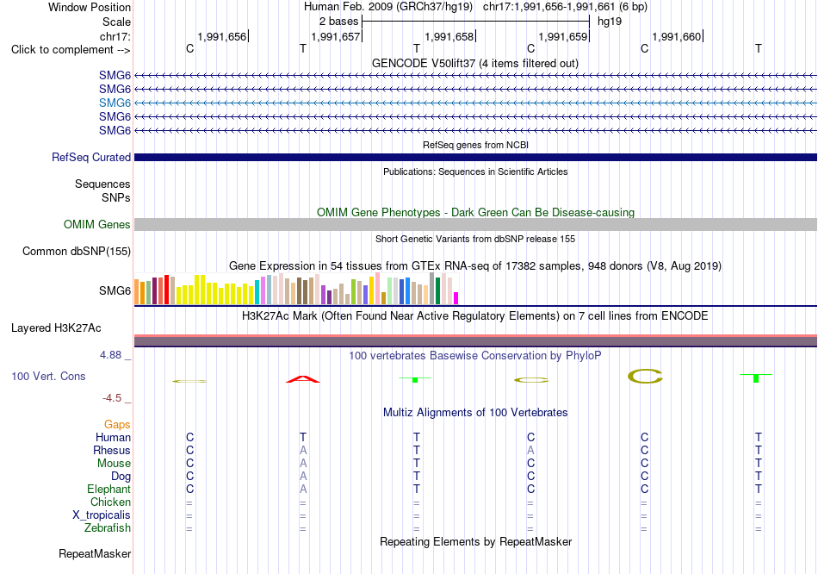Click the 4.88 PhyloP upper scale value
Viewport: 818px width, 574px height.
pyautogui.click(x=110, y=355)
